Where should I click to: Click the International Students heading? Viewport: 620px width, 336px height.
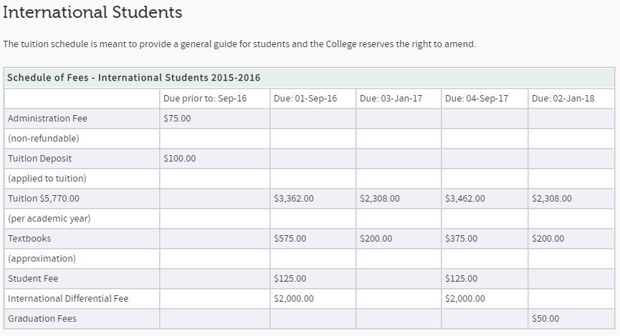click(x=92, y=13)
